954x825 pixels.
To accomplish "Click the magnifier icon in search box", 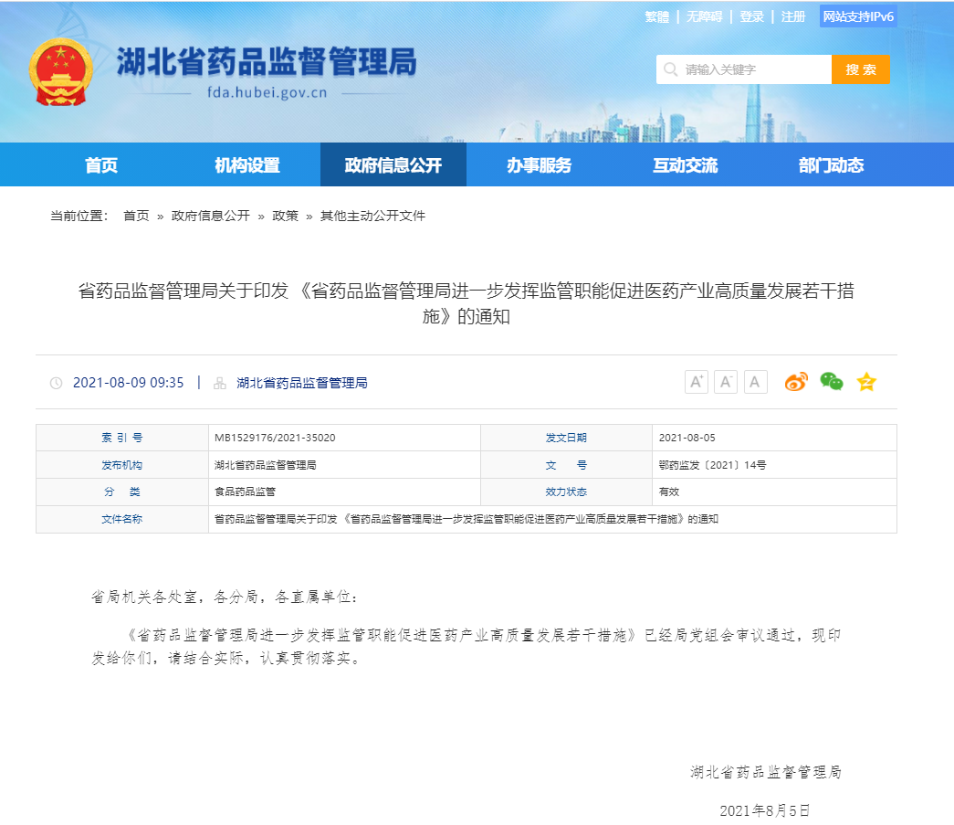I will [x=671, y=69].
